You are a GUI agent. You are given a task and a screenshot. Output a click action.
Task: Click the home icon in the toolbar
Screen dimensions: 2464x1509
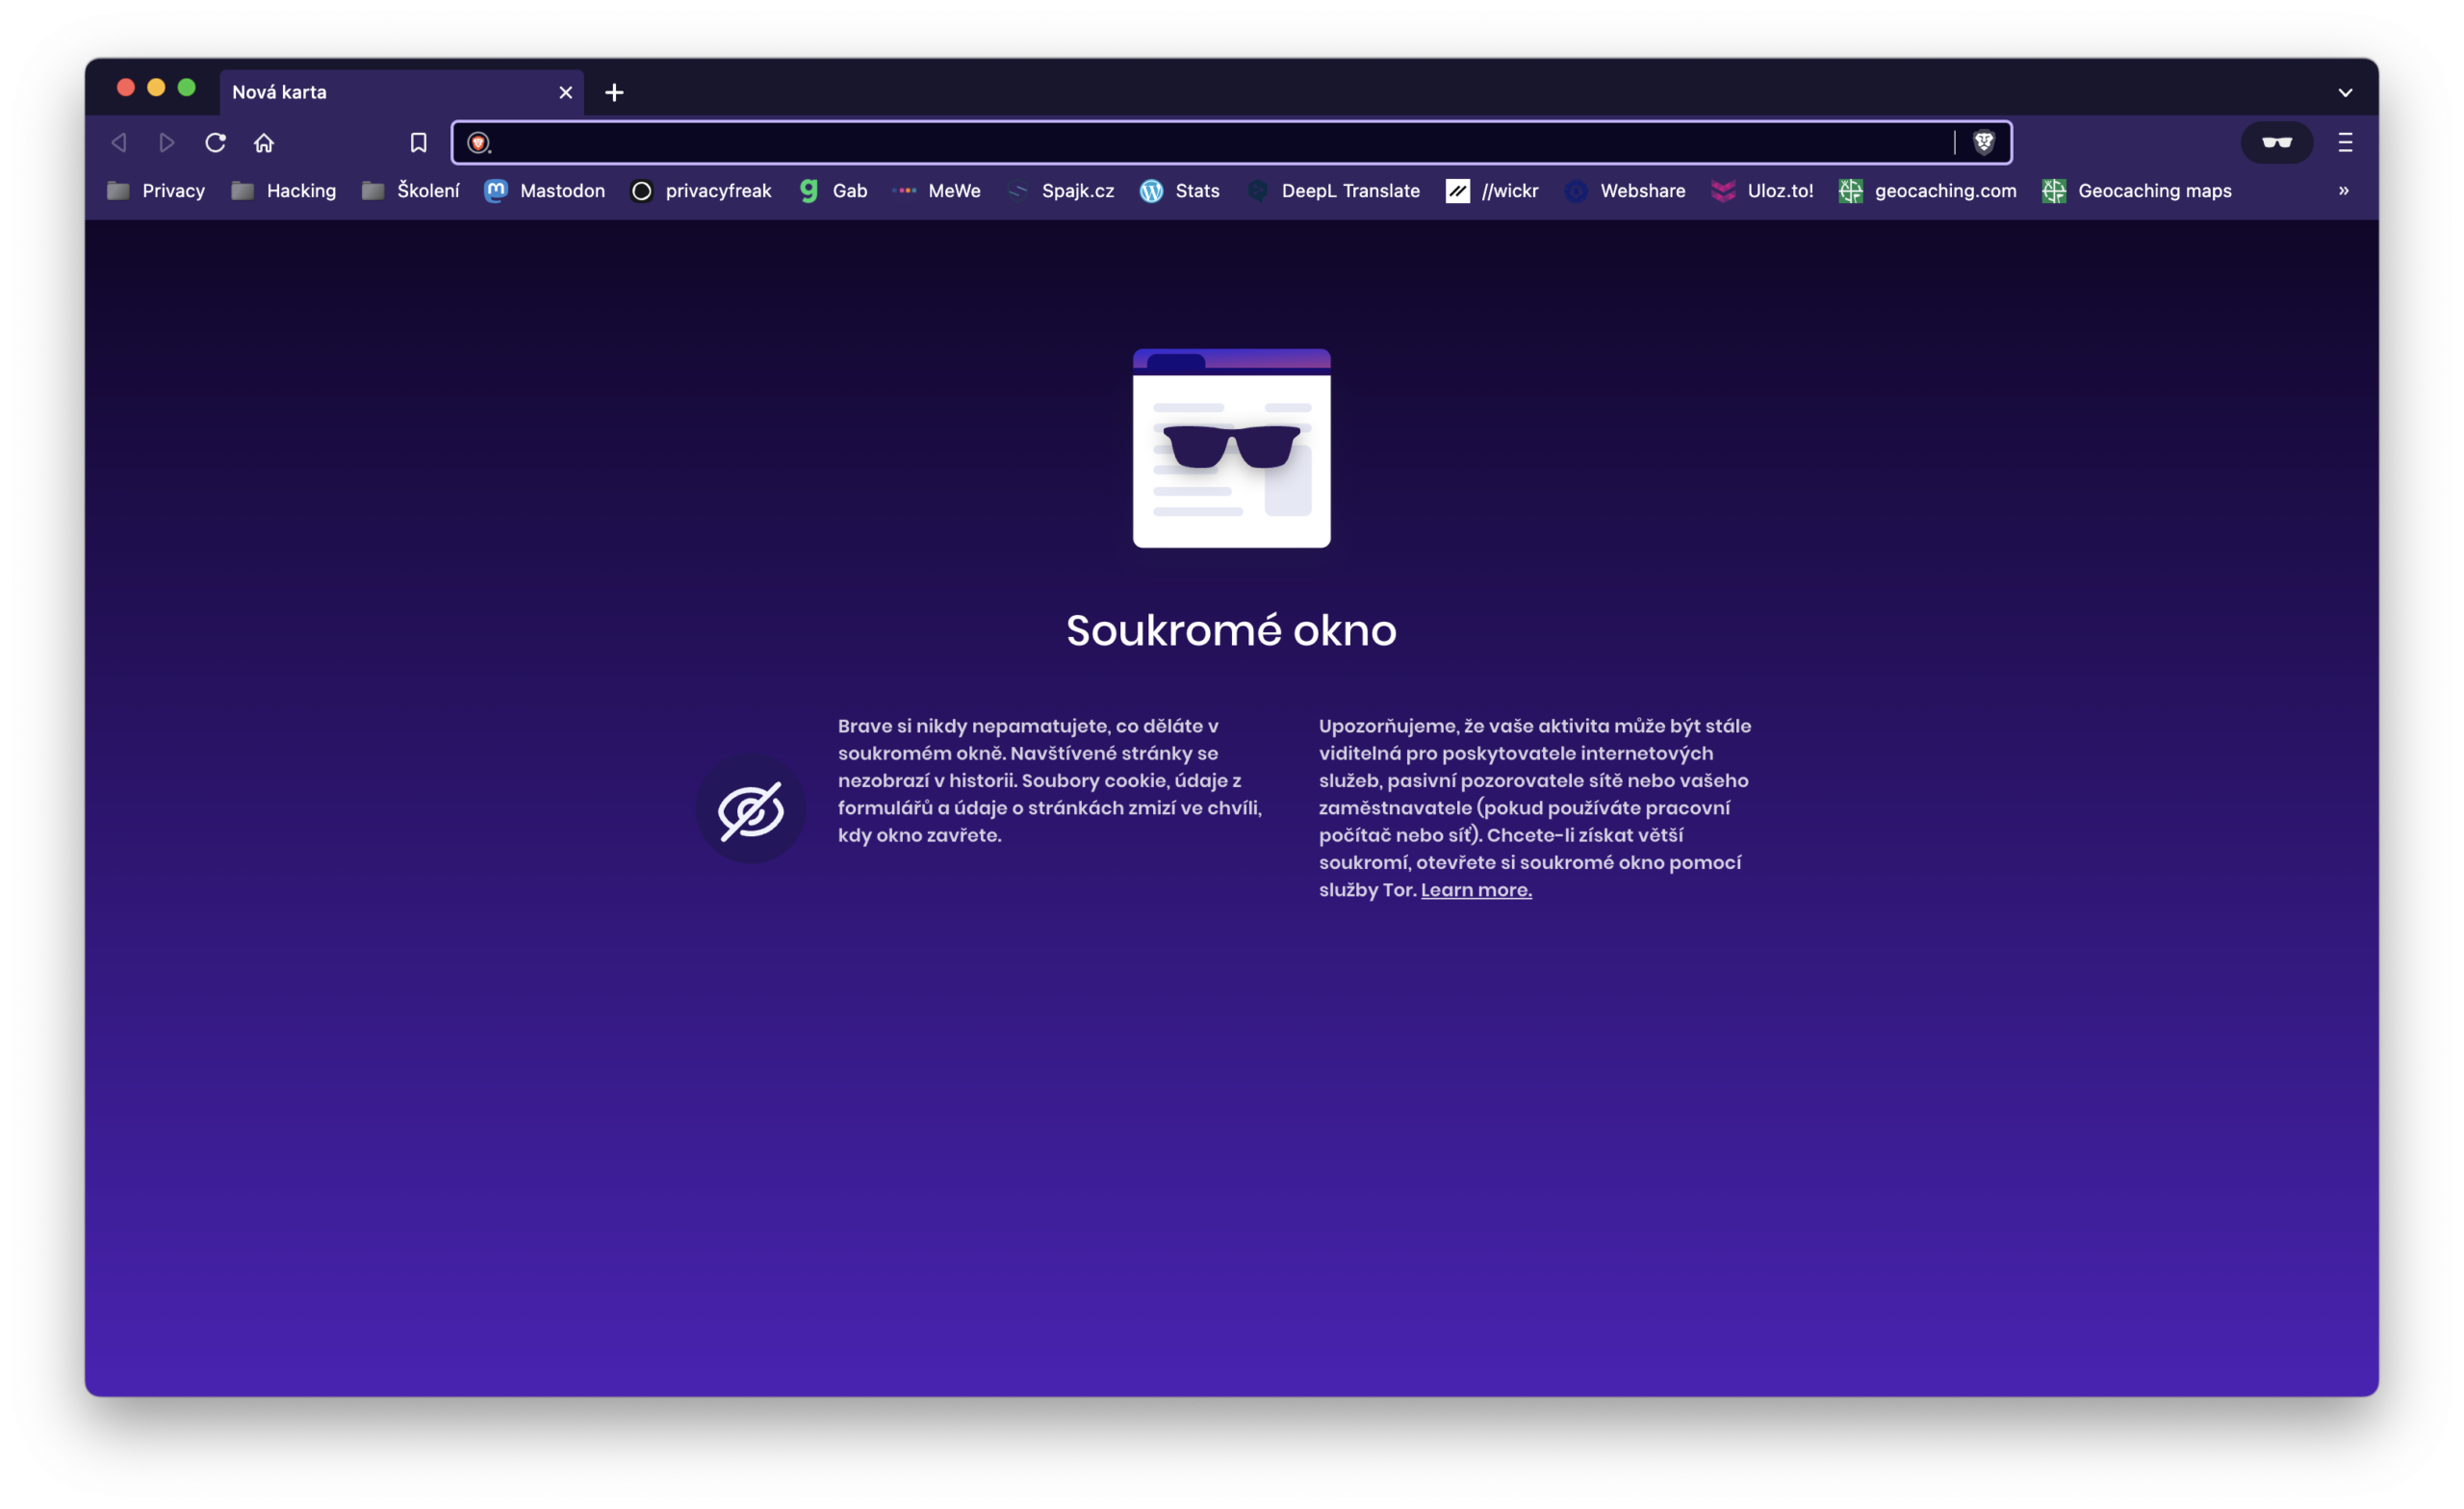(264, 143)
